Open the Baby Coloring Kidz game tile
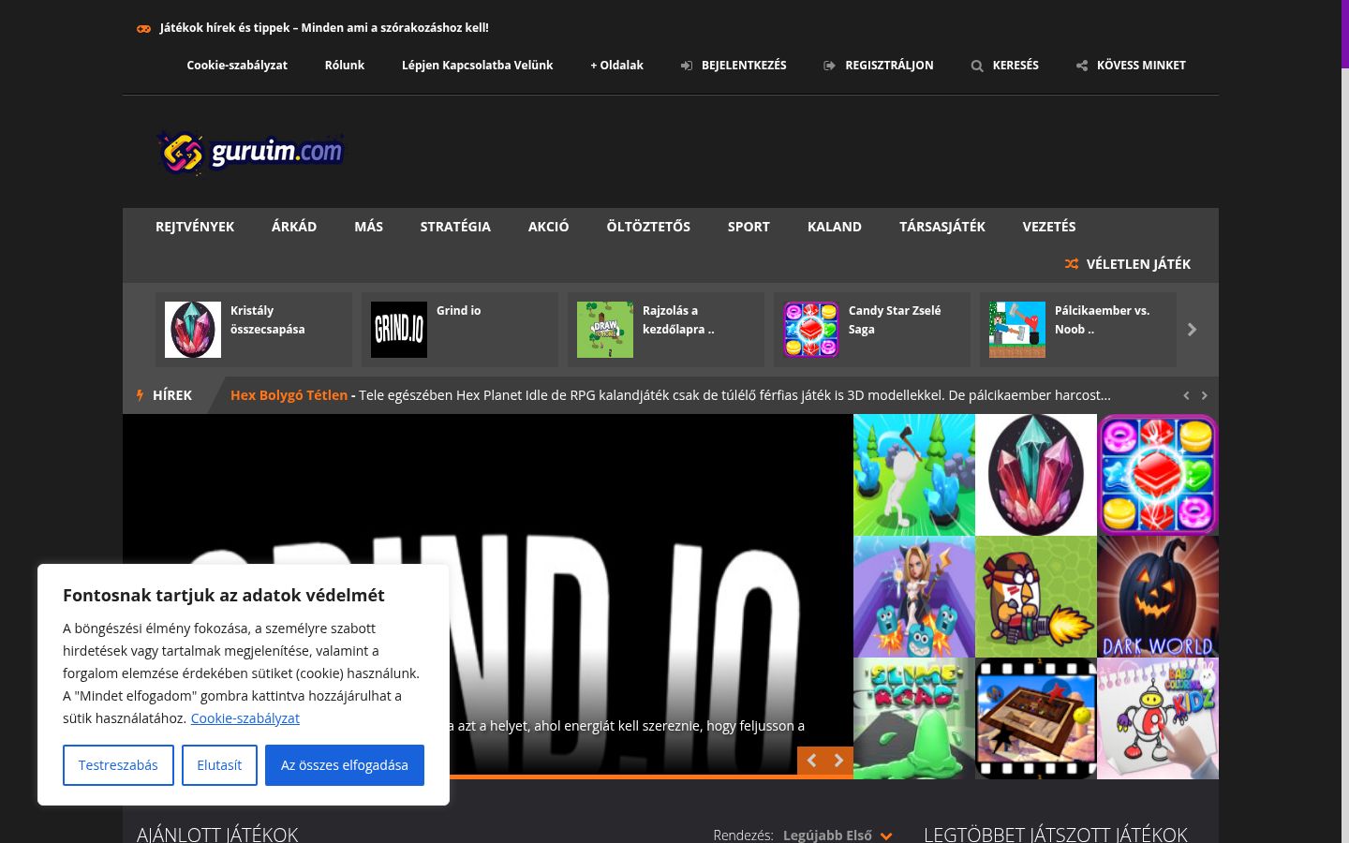This screenshot has height=843, width=1349. [x=1158, y=718]
